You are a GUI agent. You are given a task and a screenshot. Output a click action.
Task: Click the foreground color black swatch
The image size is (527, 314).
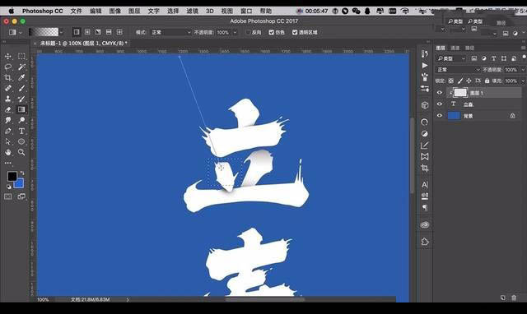click(x=12, y=176)
